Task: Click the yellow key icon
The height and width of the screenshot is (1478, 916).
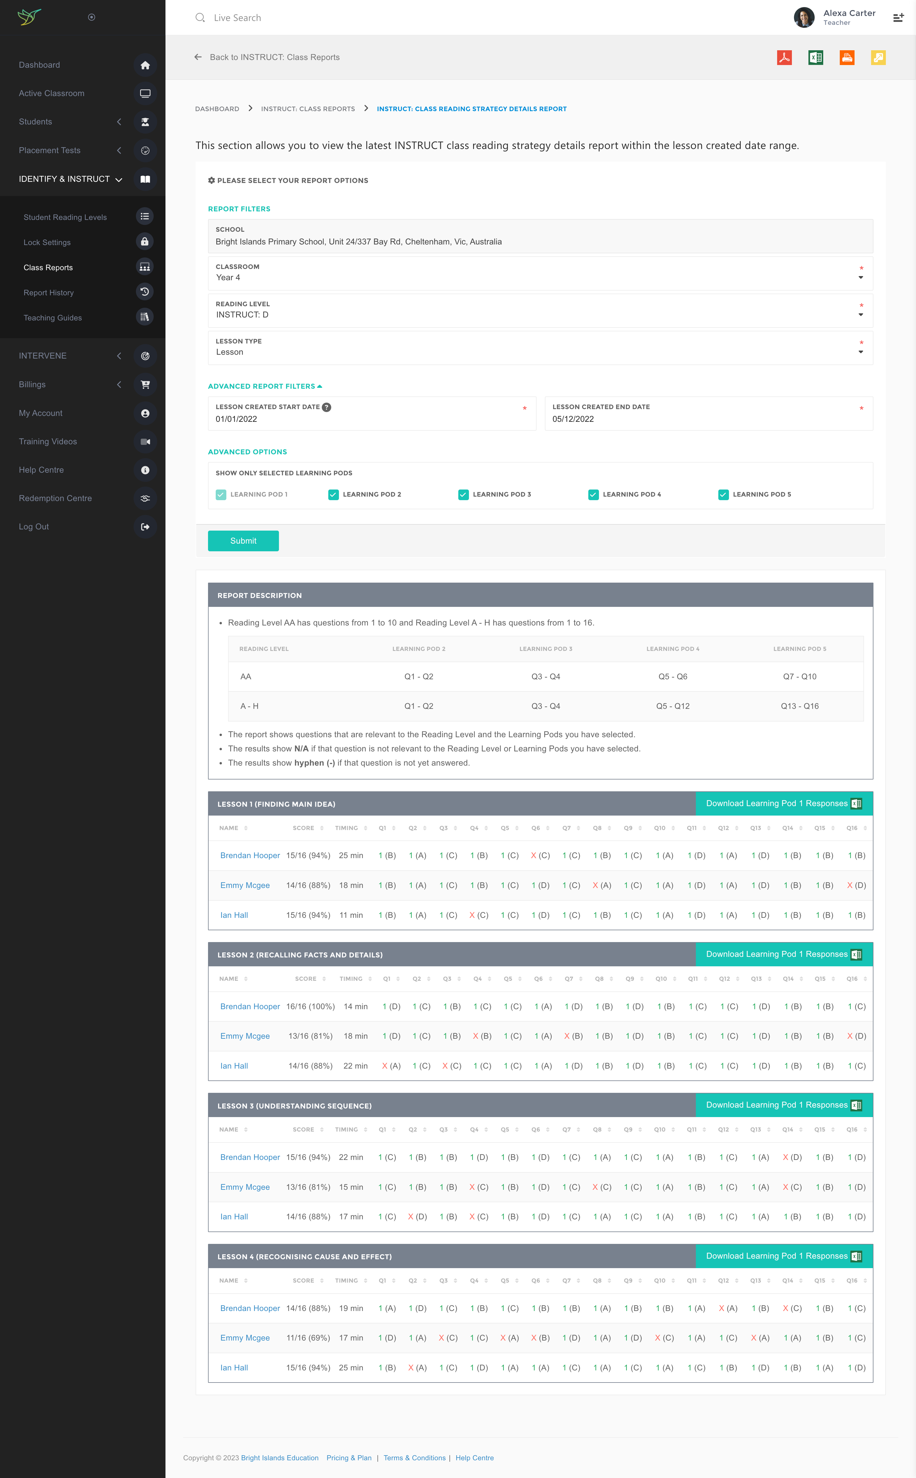Action: 878,58
